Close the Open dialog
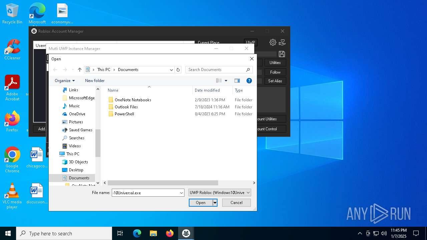 click(x=252, y=59)
